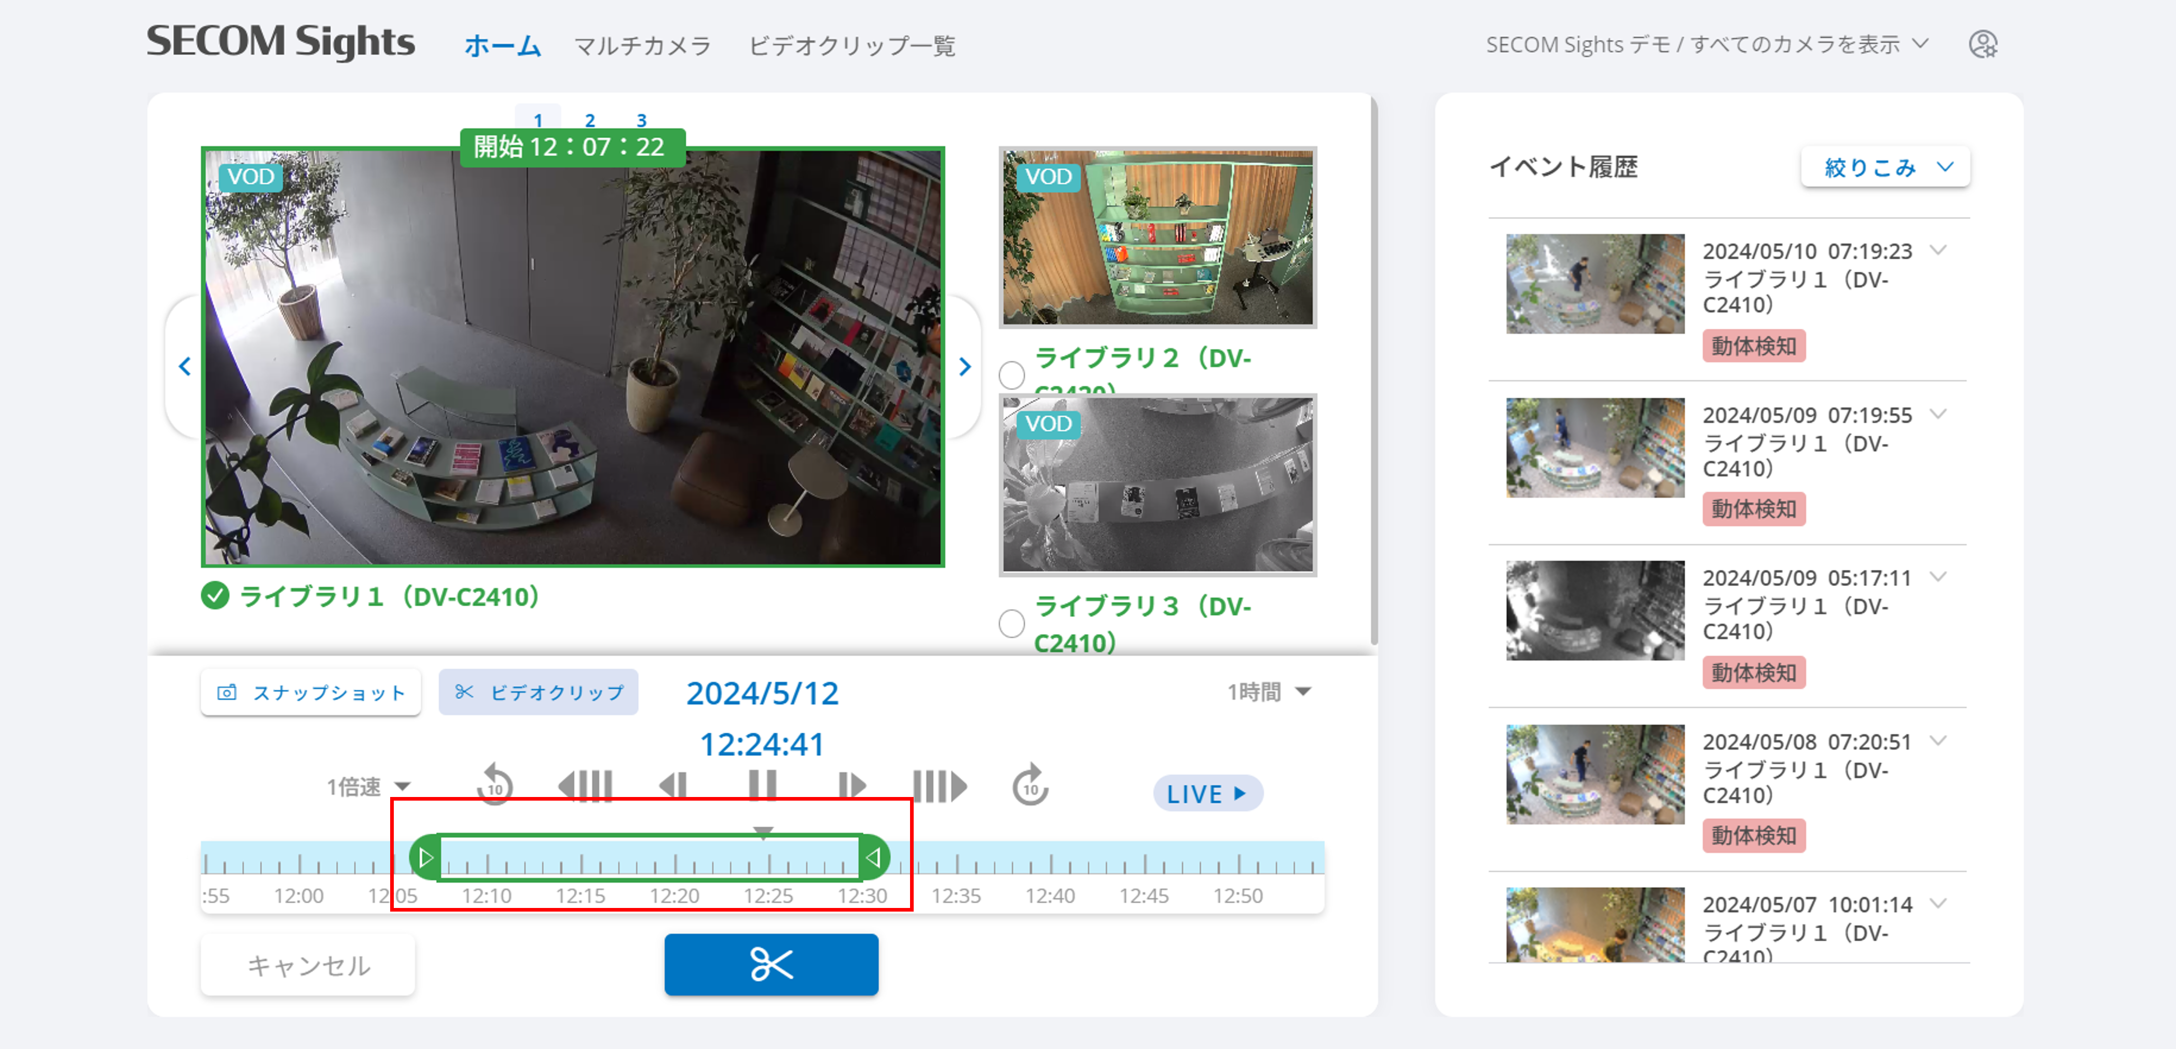Click the main ライブラリ１ video view
The width and height of the screenshot is (2176, 1049).
click(573, 357)
